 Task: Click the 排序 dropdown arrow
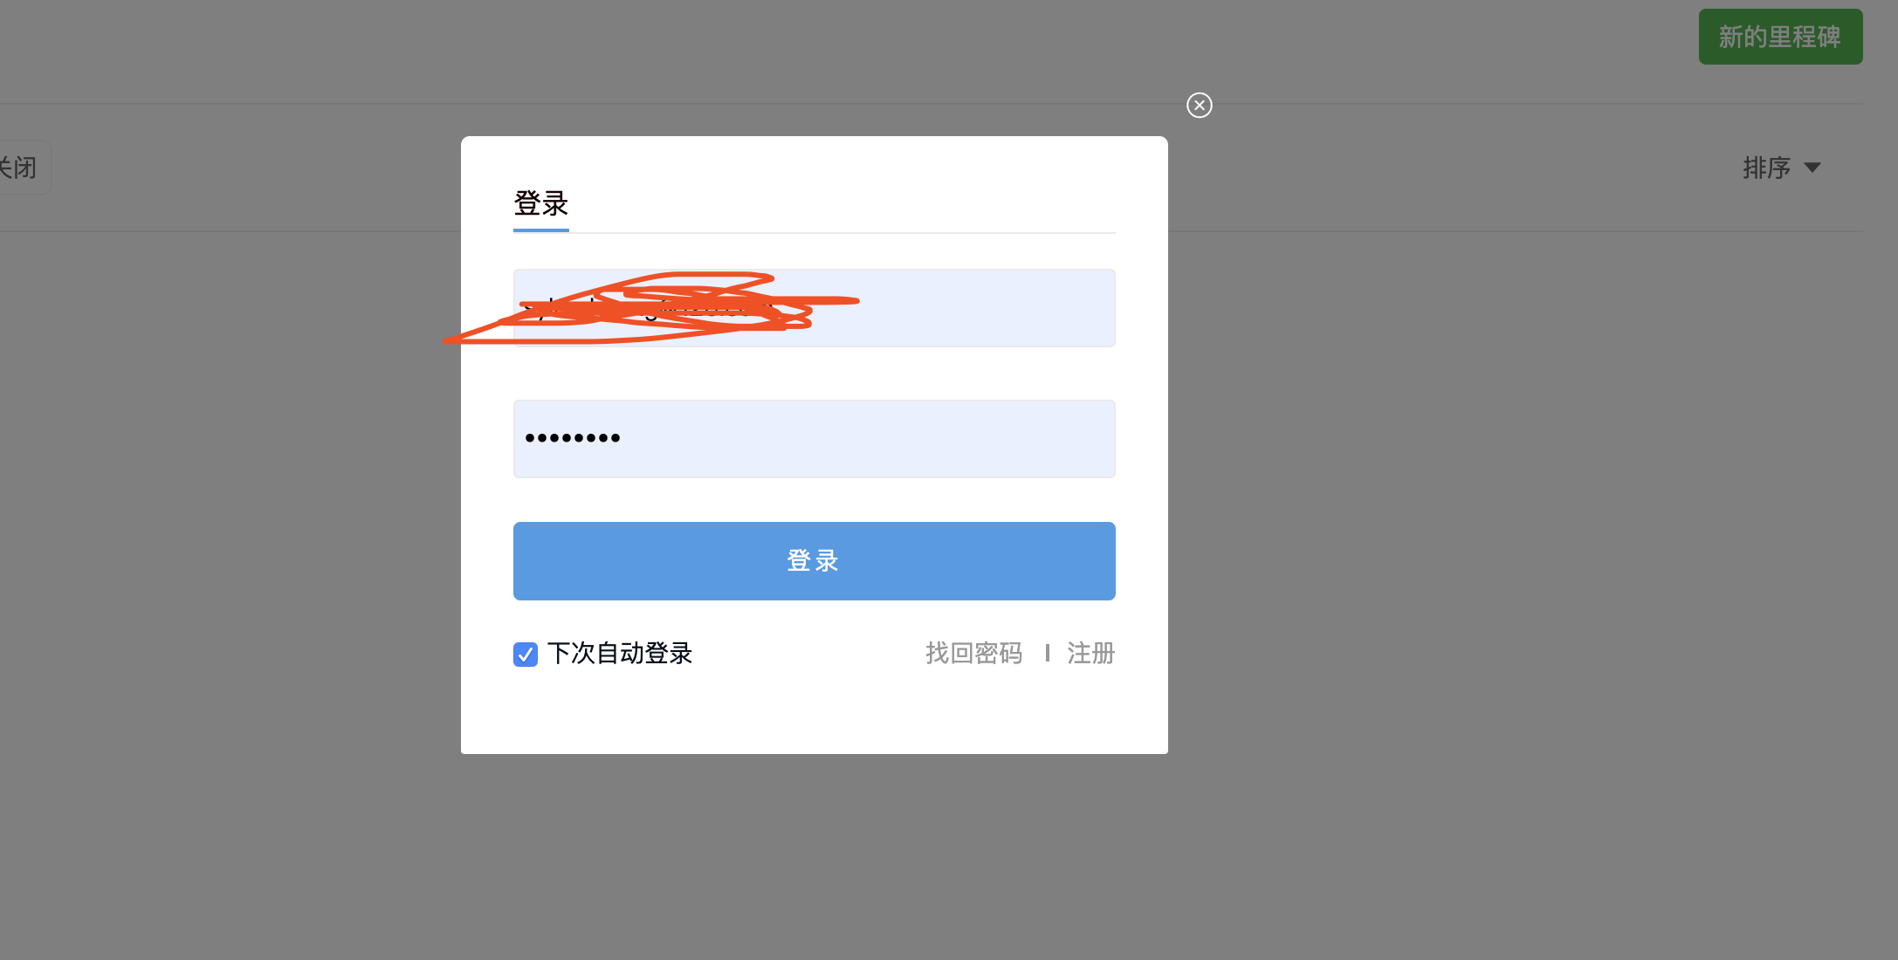pyautogui.click(x=1812, y=168)
